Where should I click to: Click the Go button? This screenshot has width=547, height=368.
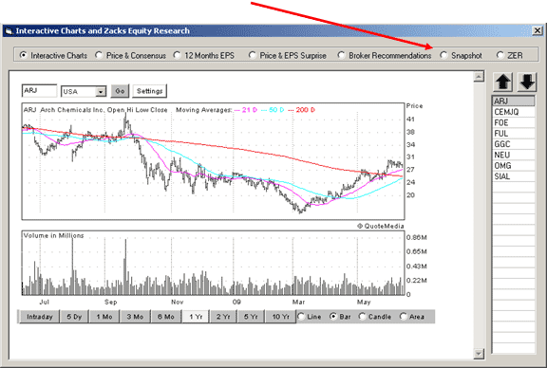(120, 91)
